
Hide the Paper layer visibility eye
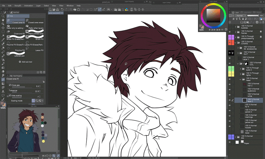click(230, 143)
